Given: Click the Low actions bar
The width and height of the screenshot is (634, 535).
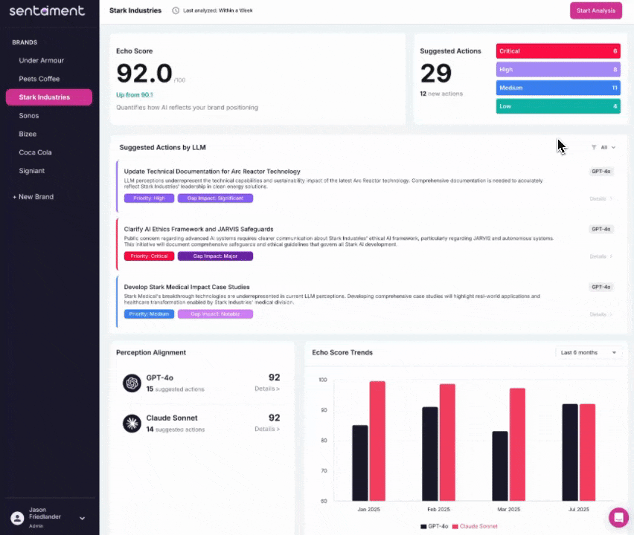Looking at the screenshot, I should click(x=558, y=106).
